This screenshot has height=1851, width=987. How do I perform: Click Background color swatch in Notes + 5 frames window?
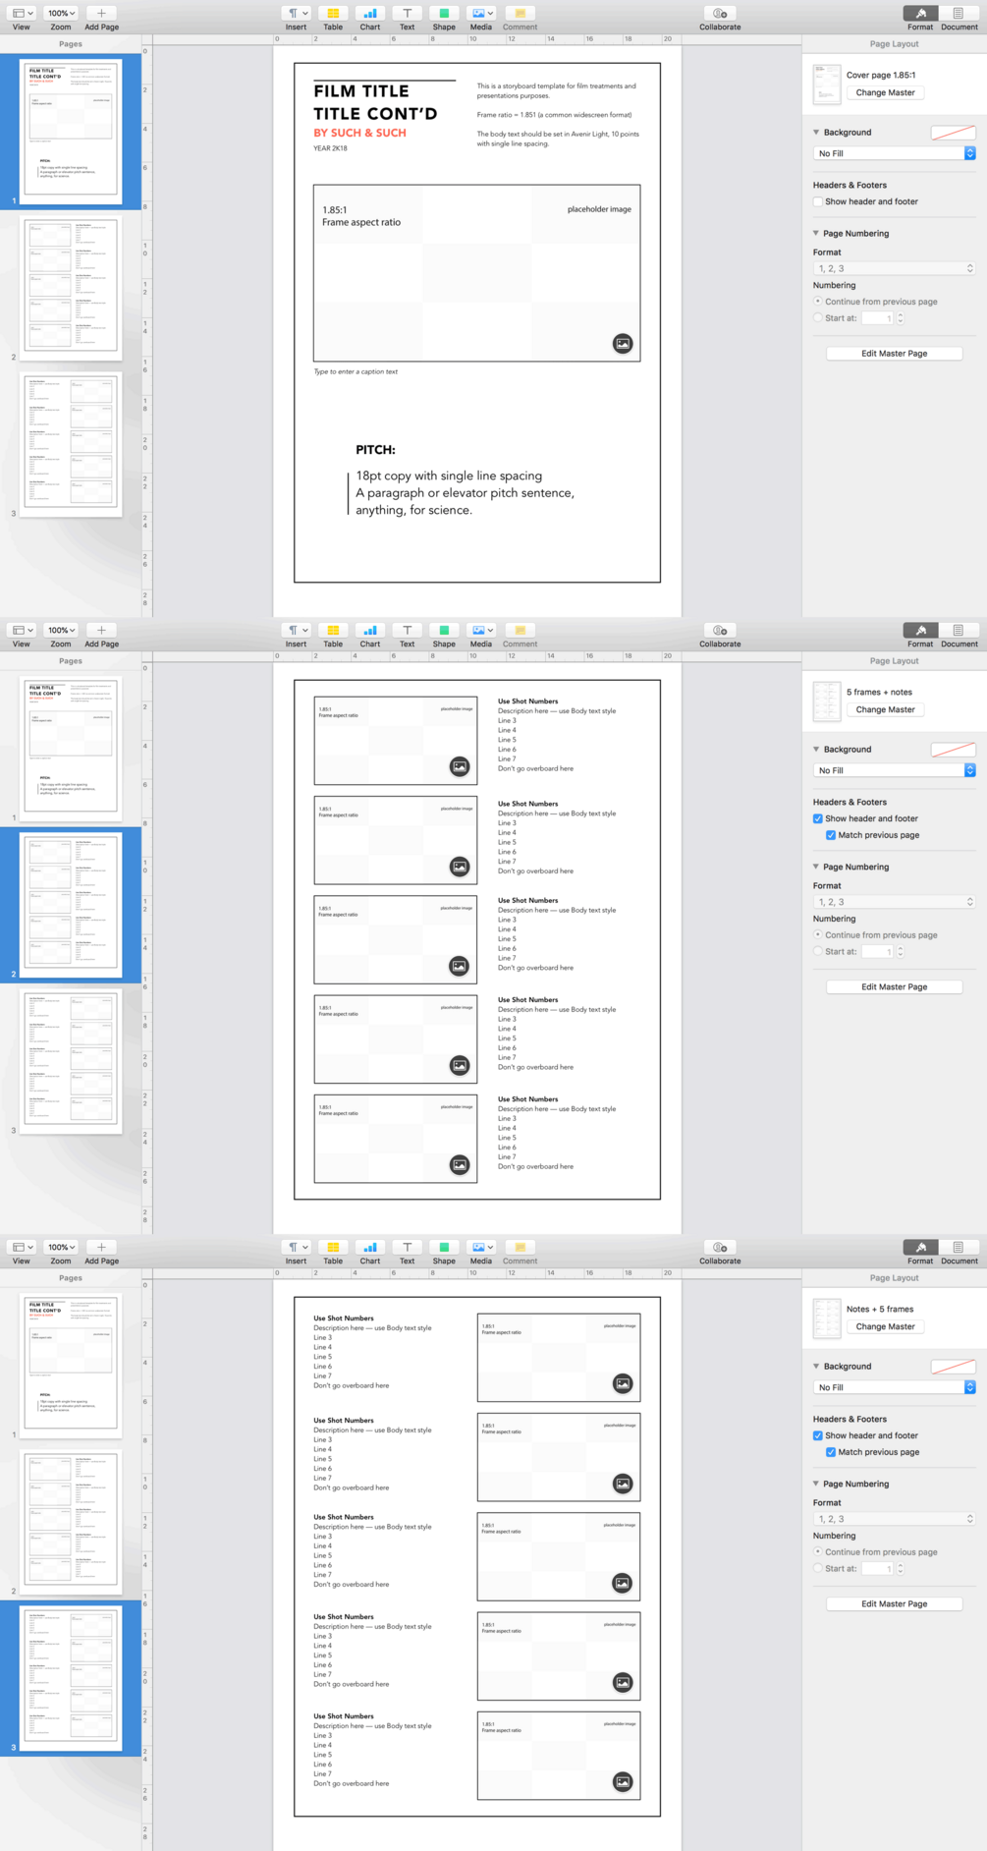953,1367
